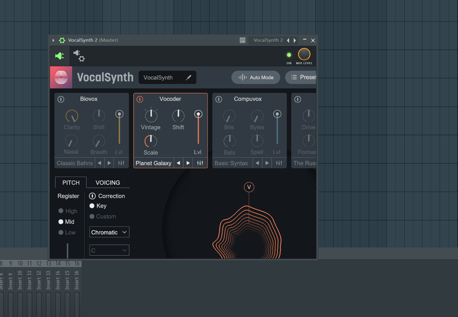
Task: Open the C key dropdown
Action: 109,250
